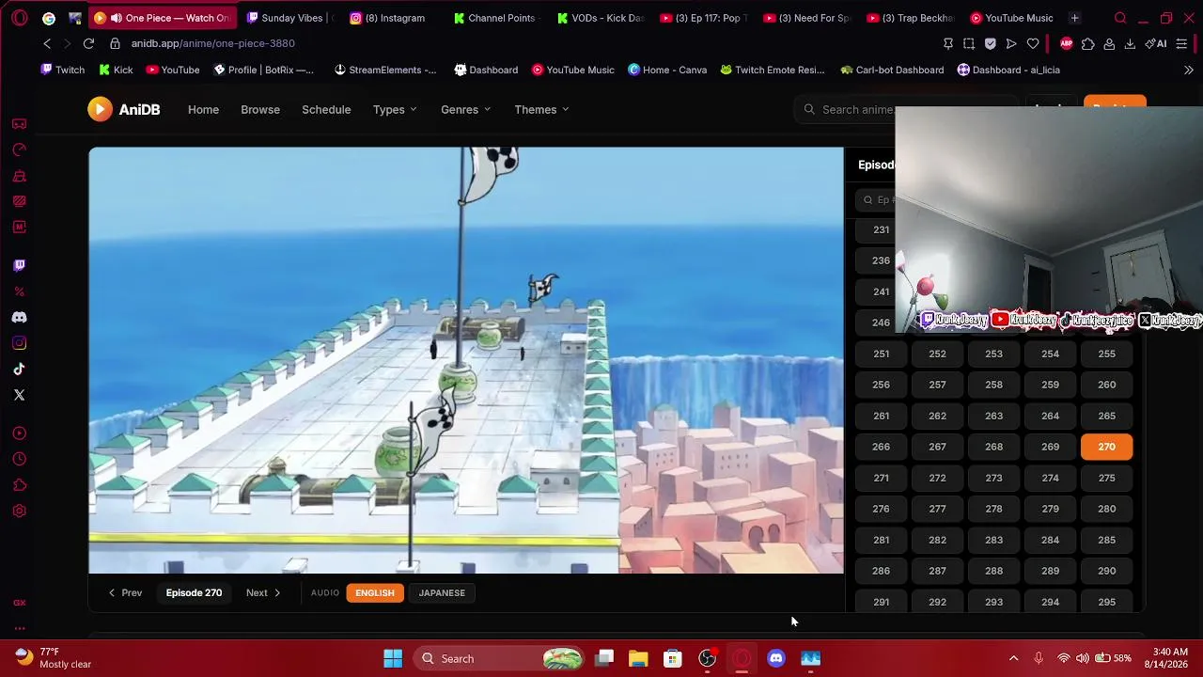Open TikTok in the Opera sidebar

tap(19, 370)
